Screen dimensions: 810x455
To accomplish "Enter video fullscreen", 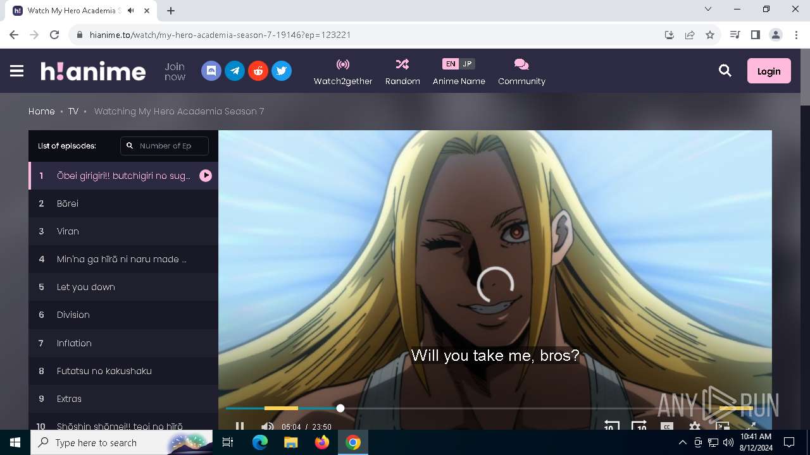I will point(751,426).
